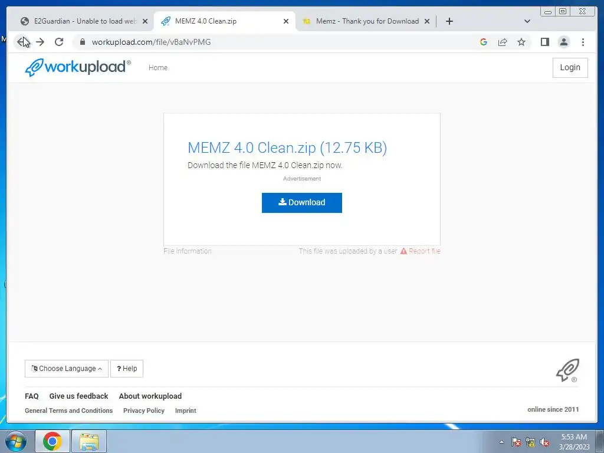Click the browser forward arrow

click(x=40, y=42)
